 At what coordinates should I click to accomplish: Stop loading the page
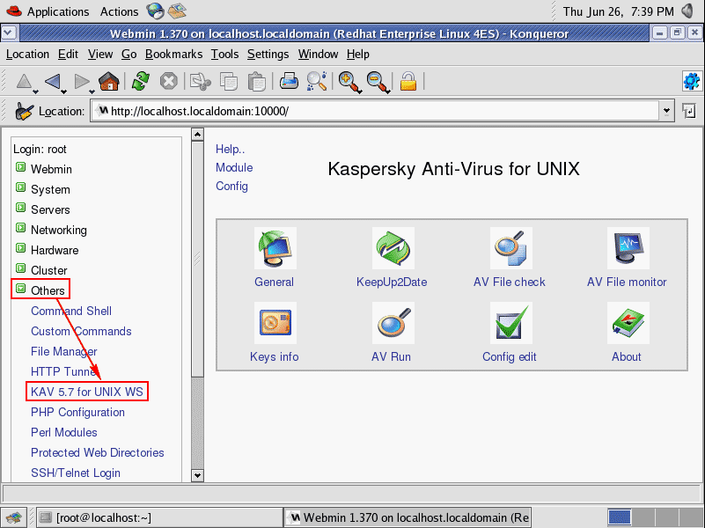click(169, 81)
